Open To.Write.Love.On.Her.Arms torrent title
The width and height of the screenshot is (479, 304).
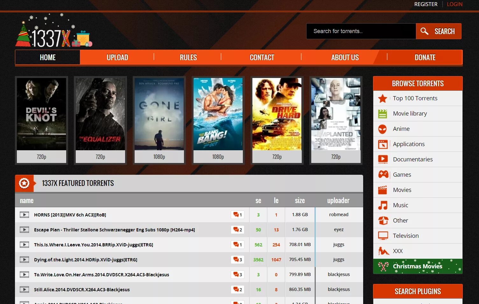[102, 275]
